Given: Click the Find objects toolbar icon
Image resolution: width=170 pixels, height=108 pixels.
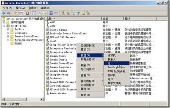Looking at the screenshot, I should coord(83,13).
